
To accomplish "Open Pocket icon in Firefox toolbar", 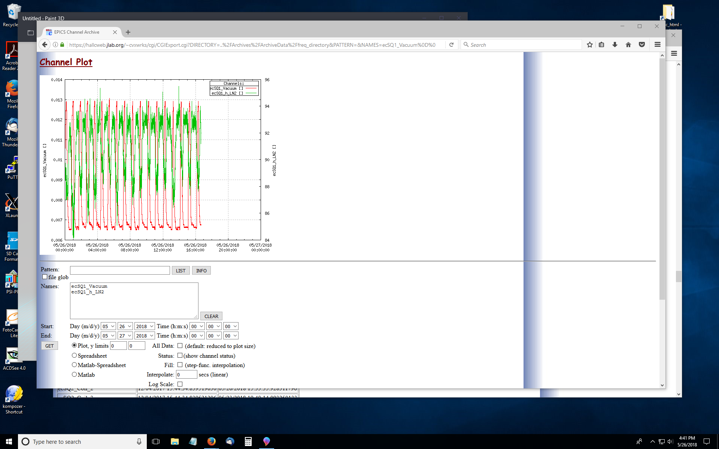I will coord(642,45).
